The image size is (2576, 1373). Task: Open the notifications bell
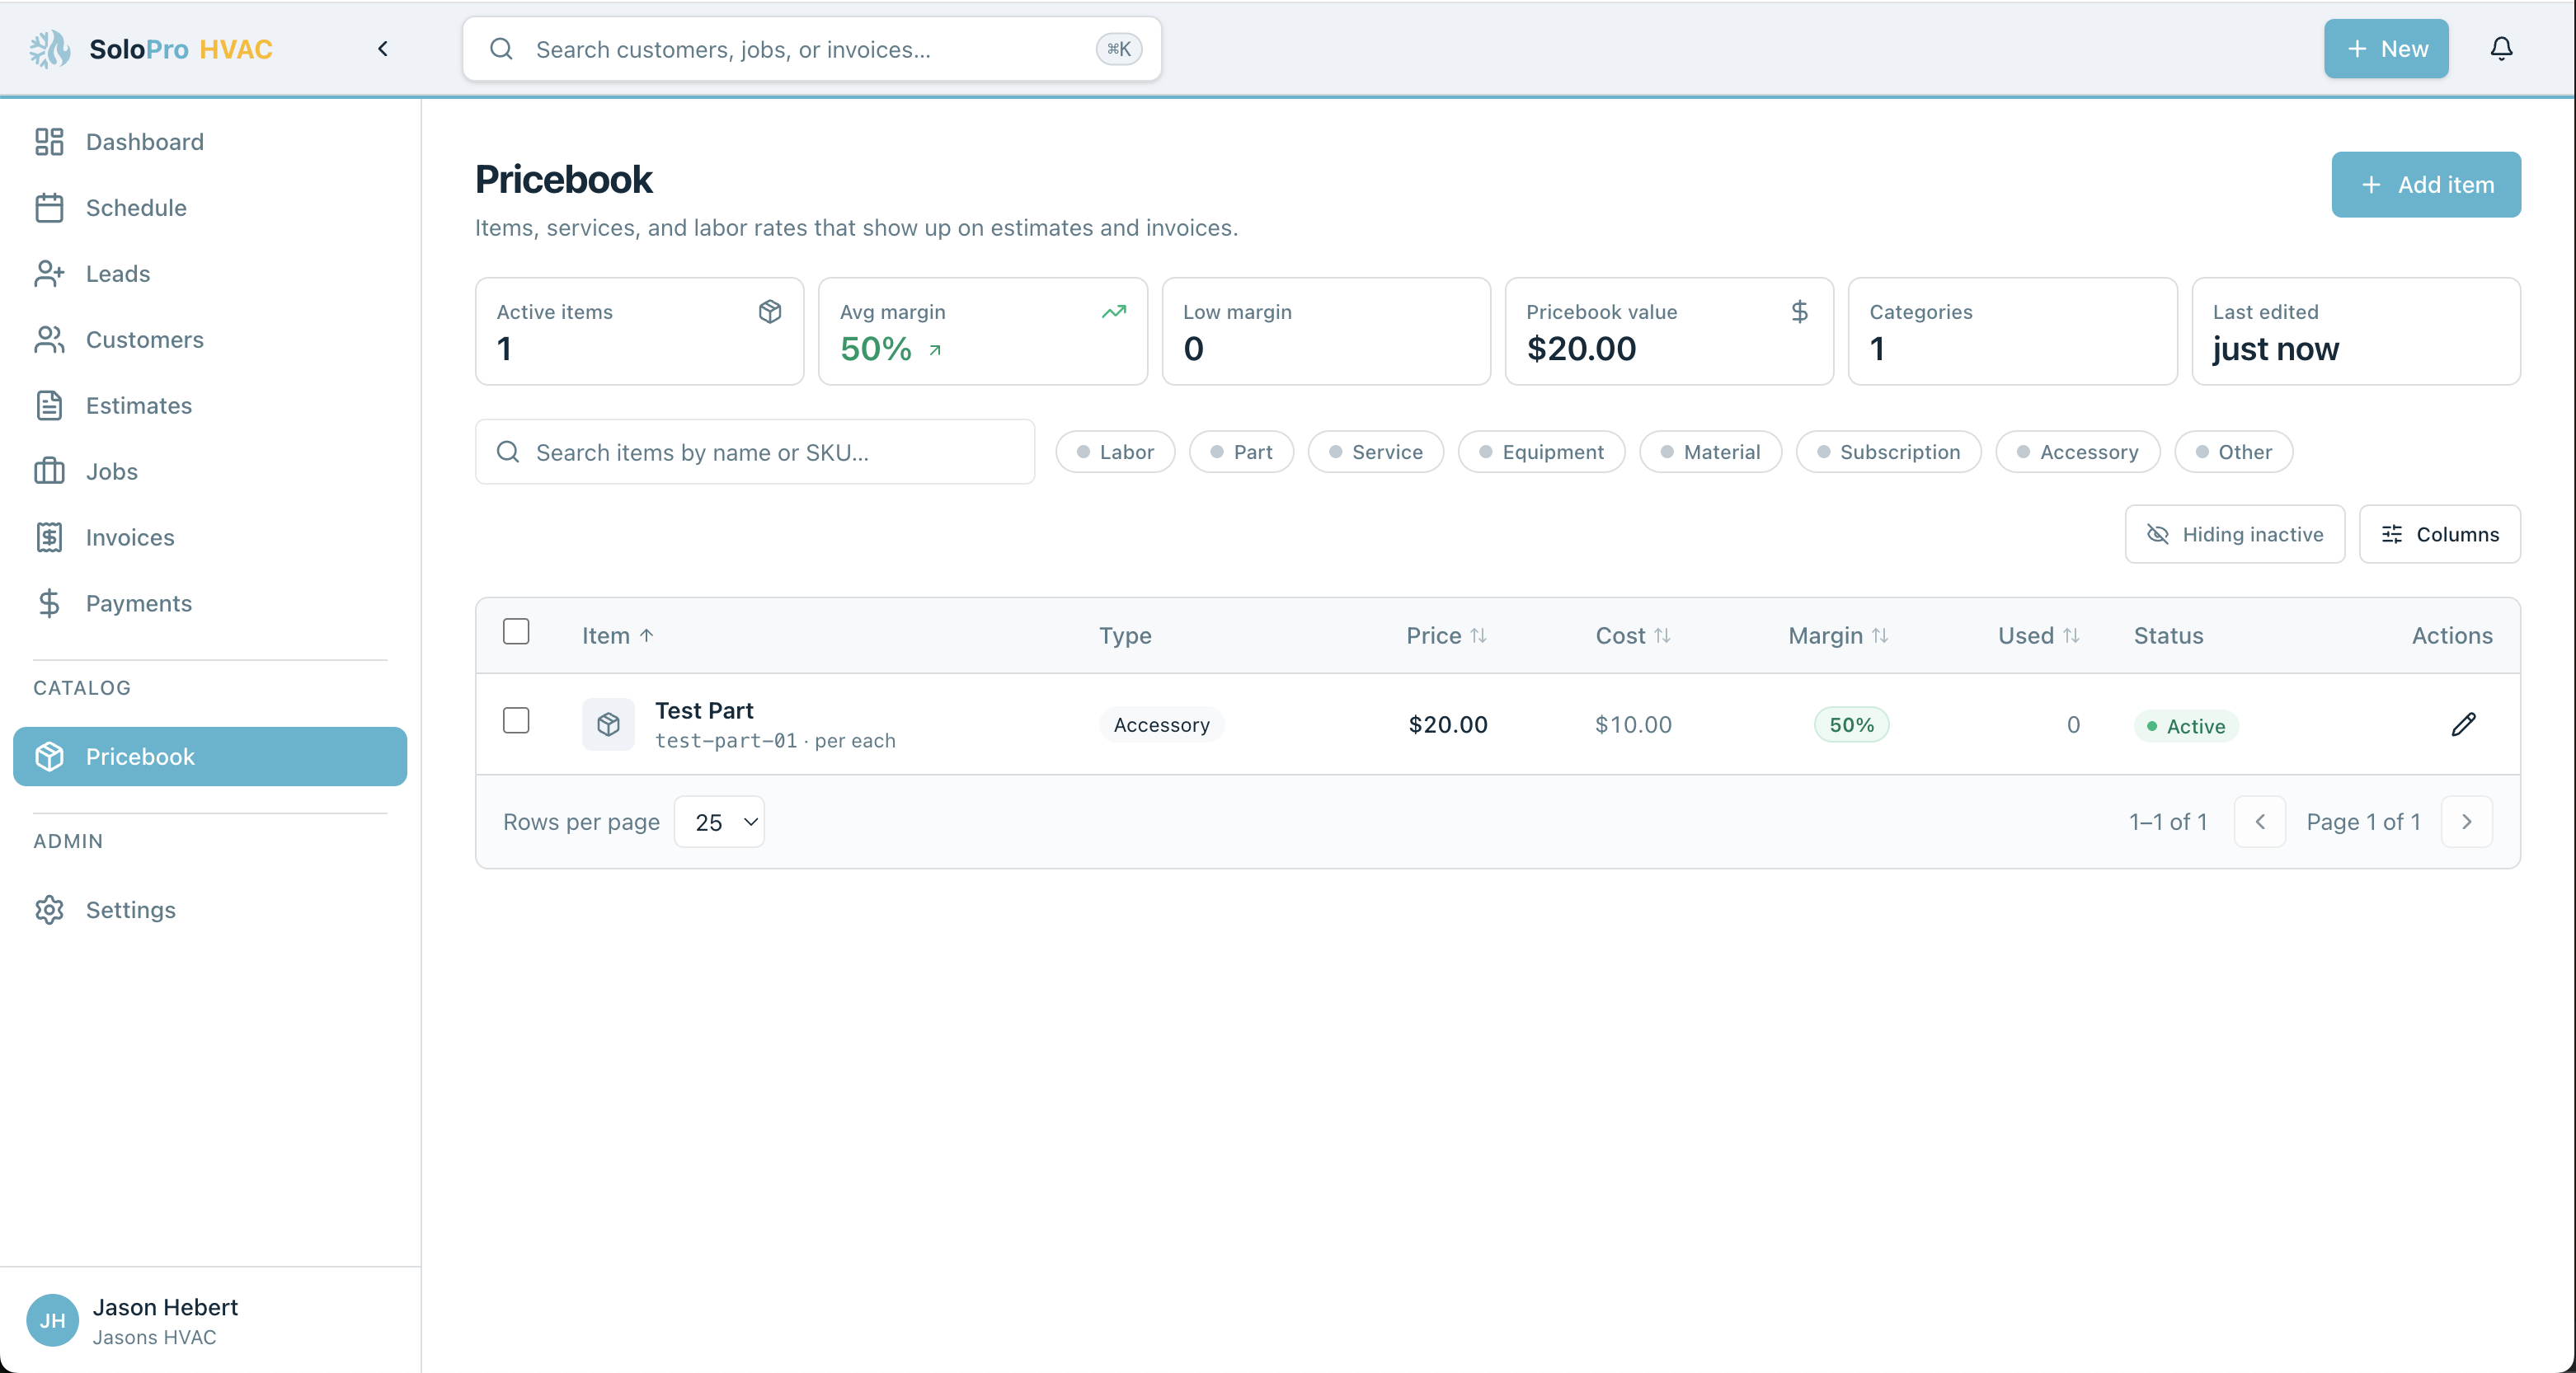[2501, 49]
